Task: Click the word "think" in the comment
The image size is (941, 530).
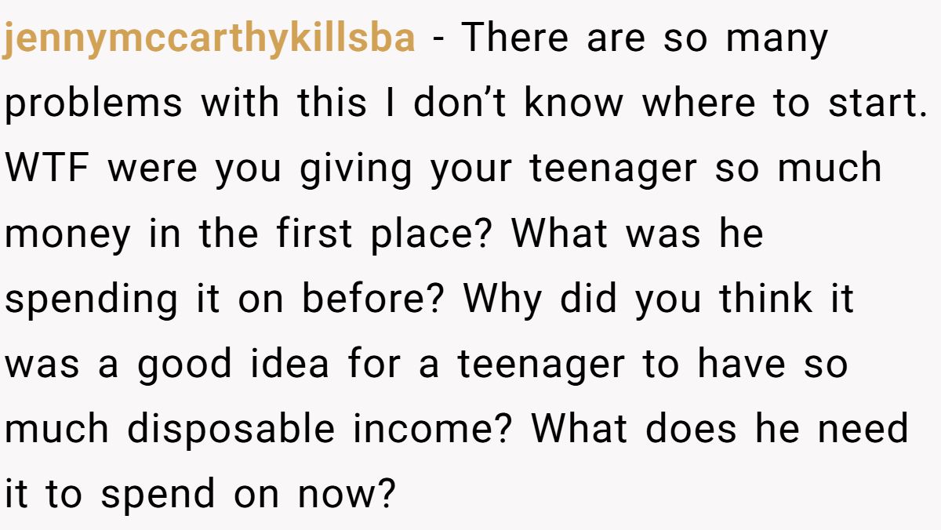Action: point(764,299)
